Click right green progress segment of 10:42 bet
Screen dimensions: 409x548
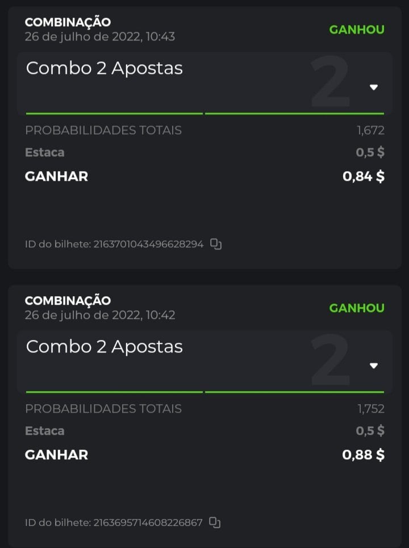[x=294, y=392]
